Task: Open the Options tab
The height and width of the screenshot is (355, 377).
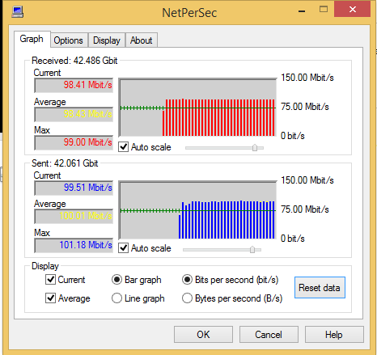Action: click(x=69, y=40)
